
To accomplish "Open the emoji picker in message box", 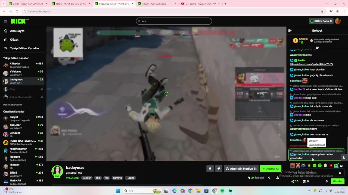I will point(340,173).
